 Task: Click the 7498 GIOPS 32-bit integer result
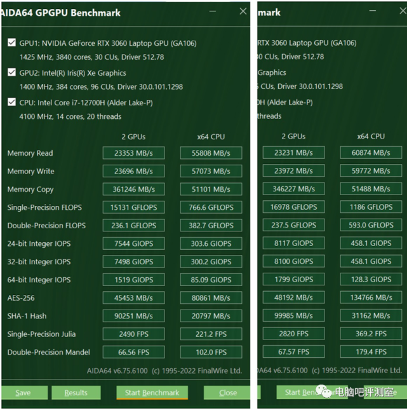[x=133, y=261]
